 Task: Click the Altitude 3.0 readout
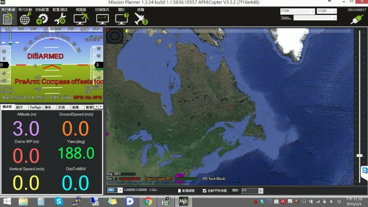point(26,128)
